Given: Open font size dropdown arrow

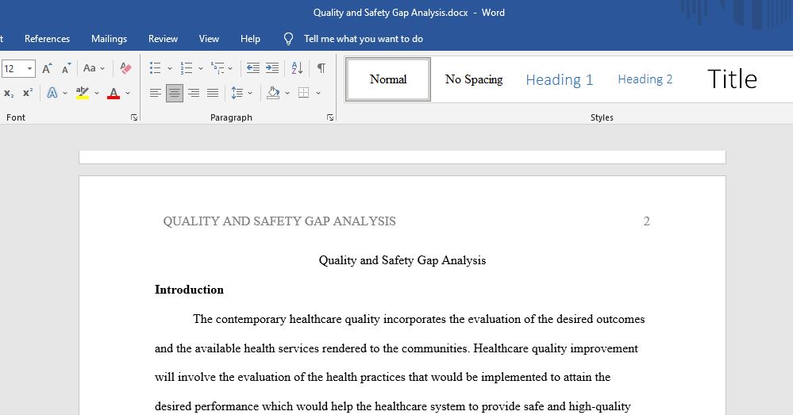Looking at the screenshot, I should click(x=30, y=68).
